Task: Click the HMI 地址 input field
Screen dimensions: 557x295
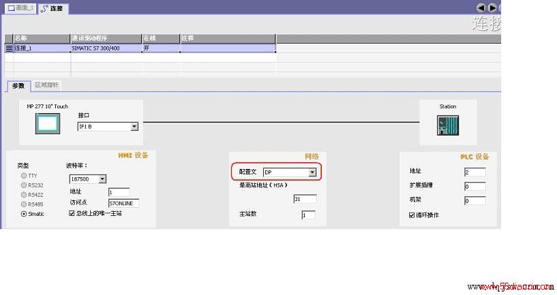Action: point(119,192)
